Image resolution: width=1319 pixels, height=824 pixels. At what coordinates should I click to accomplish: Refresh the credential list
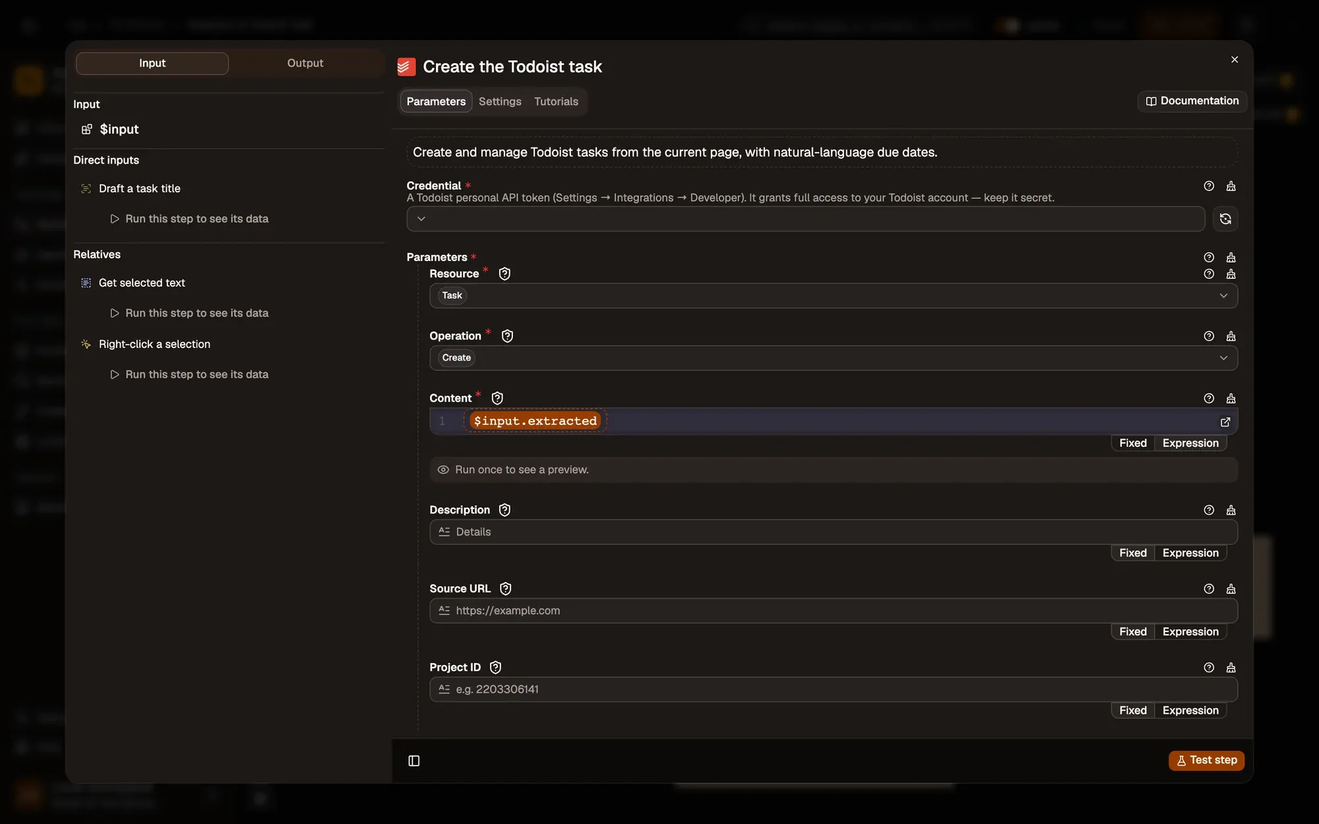(1225, 219)
